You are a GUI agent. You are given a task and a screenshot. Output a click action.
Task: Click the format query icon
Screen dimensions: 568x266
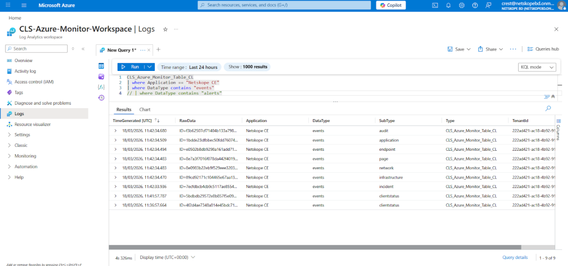tap(547, 96)
